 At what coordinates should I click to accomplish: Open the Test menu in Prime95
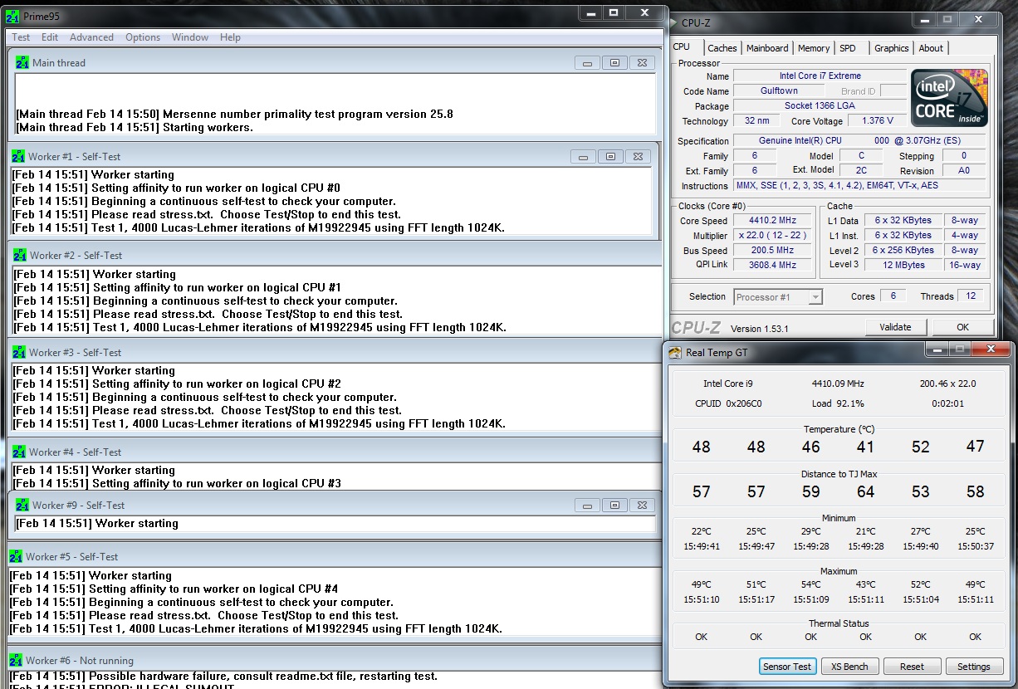coord(21,37)
